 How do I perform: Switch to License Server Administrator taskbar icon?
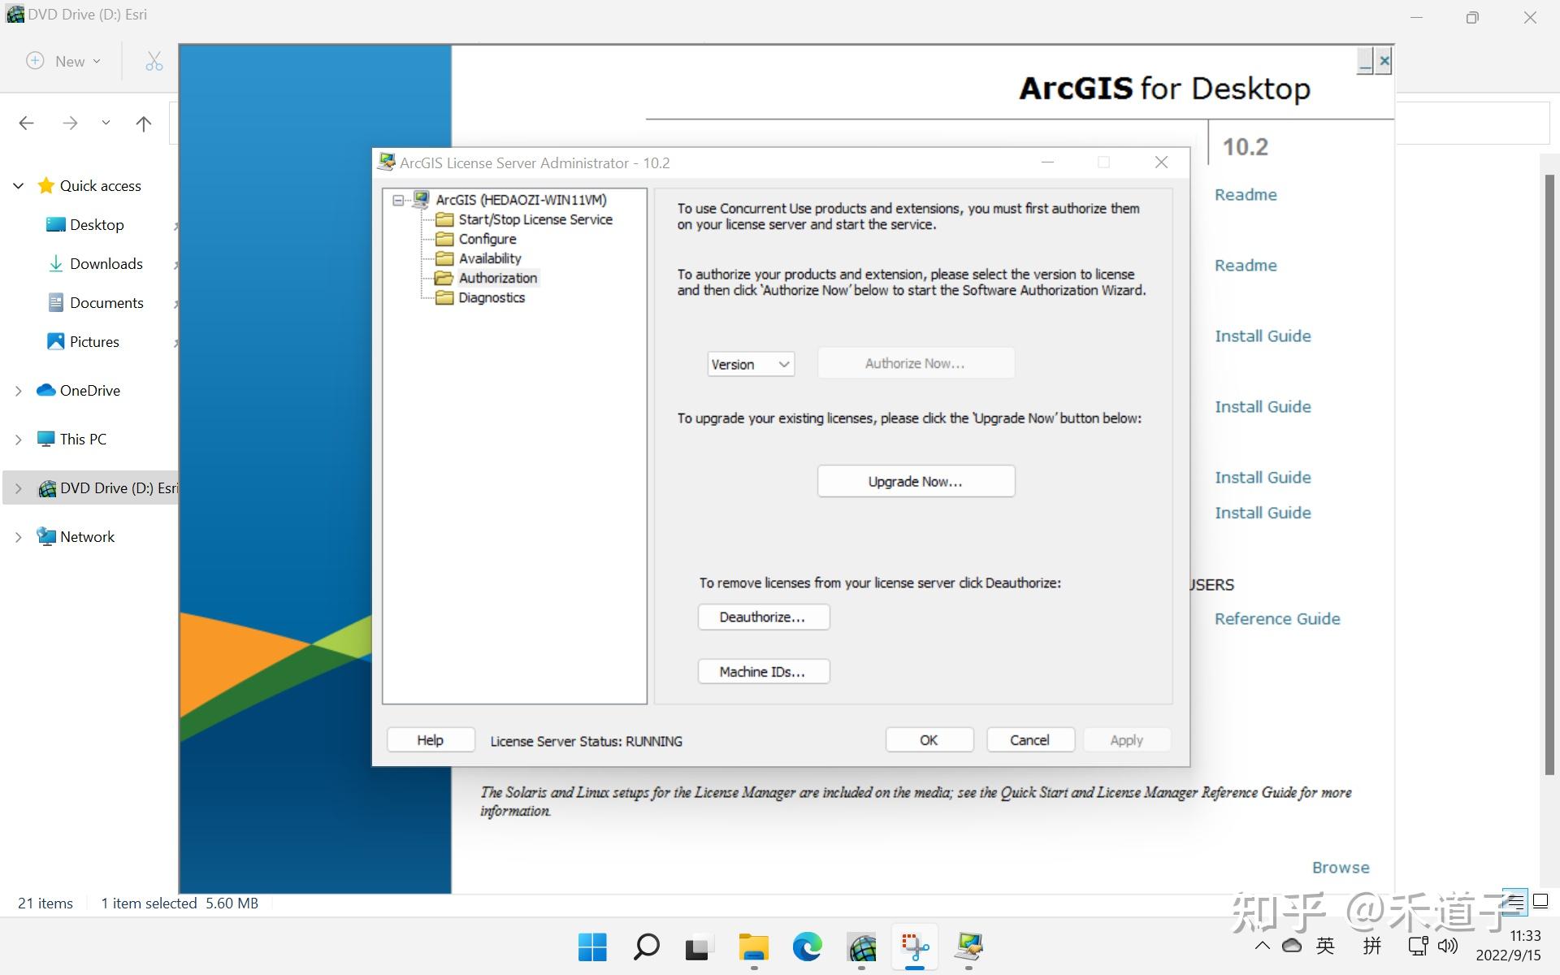(968, 947)
